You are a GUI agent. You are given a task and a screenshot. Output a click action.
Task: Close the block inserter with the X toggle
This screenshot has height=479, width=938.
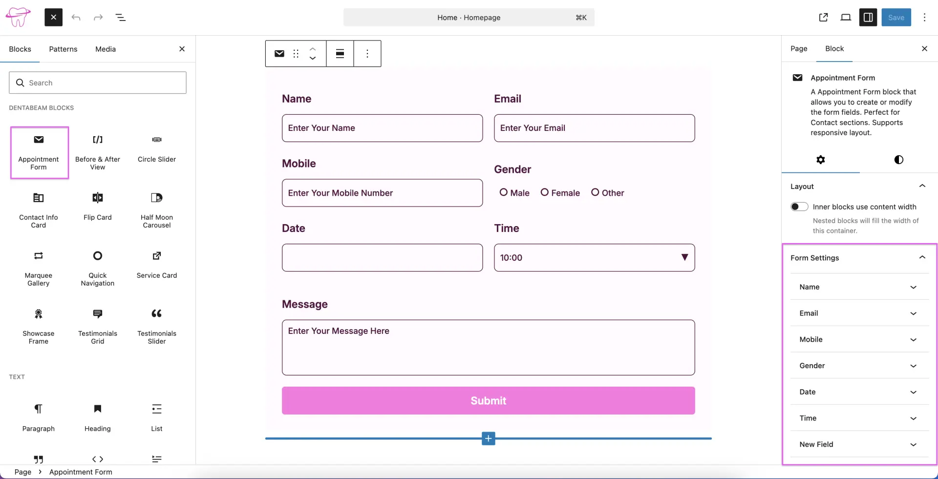(x=54, y=17)
